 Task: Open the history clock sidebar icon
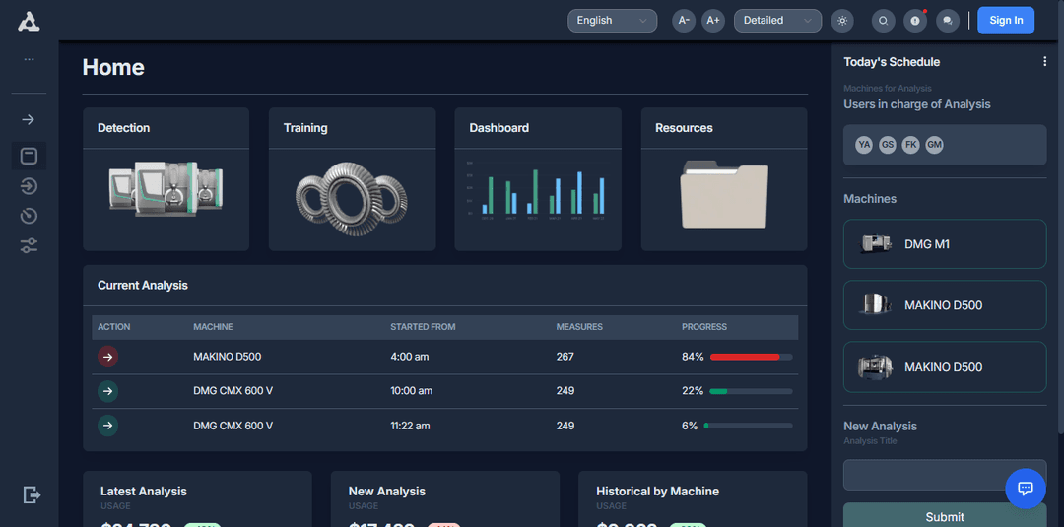click(29, 216)
